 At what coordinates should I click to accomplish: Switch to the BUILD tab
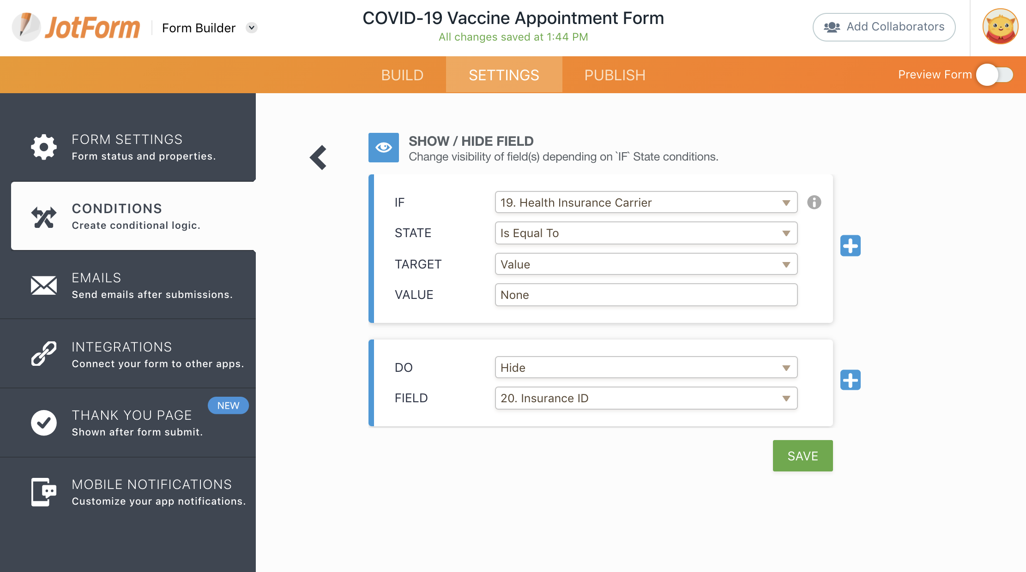click(x=402, y=75)
